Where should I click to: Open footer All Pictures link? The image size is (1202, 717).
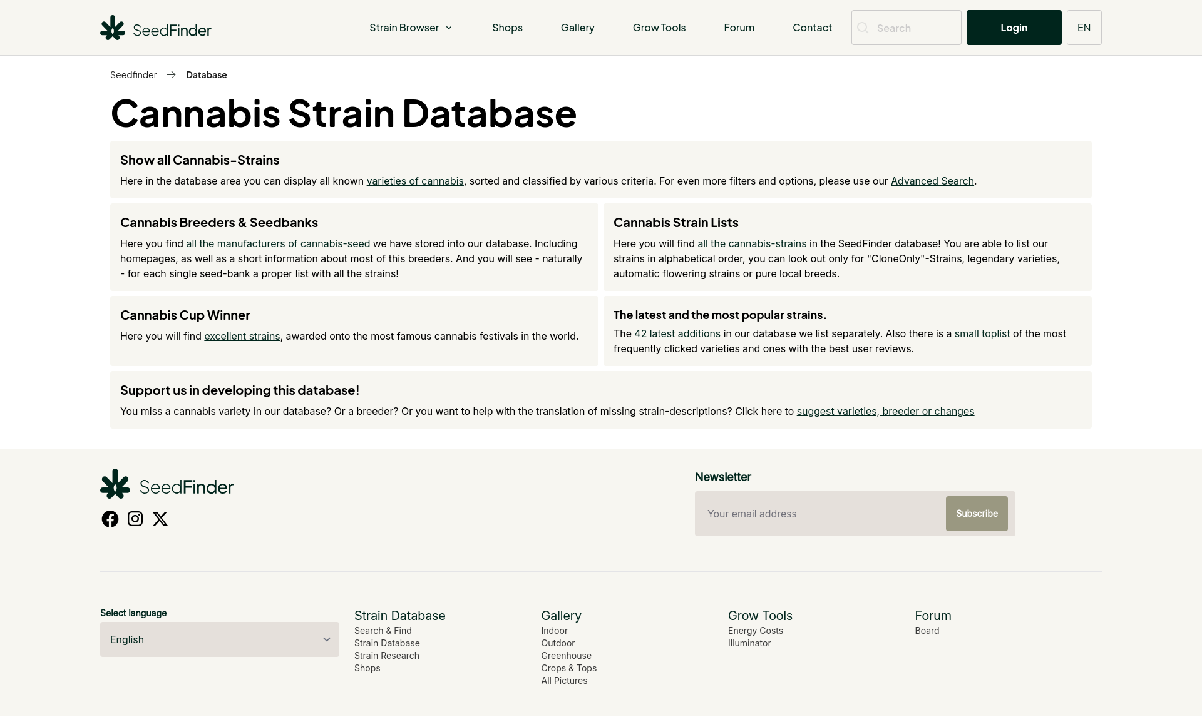pos(564,681)
